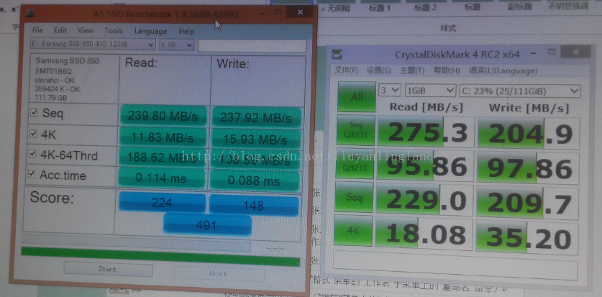This screenshot has height=297, width=602.
Task: Open Help menu in AS SSD Benchmark
Action: point(186,31)
